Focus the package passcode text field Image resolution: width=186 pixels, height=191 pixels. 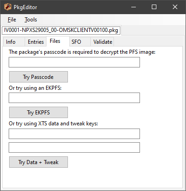pyautogui.click(x=74, y=62)
